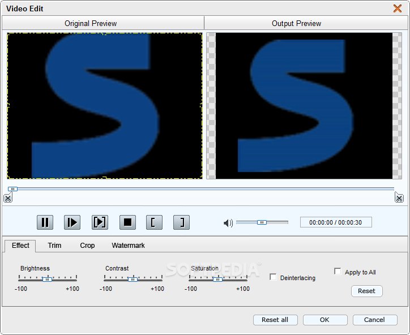The height and width of the screenshot is (335, 410).
Task: Click the Brightness +100 label
Action: click(x=72, y=289)
